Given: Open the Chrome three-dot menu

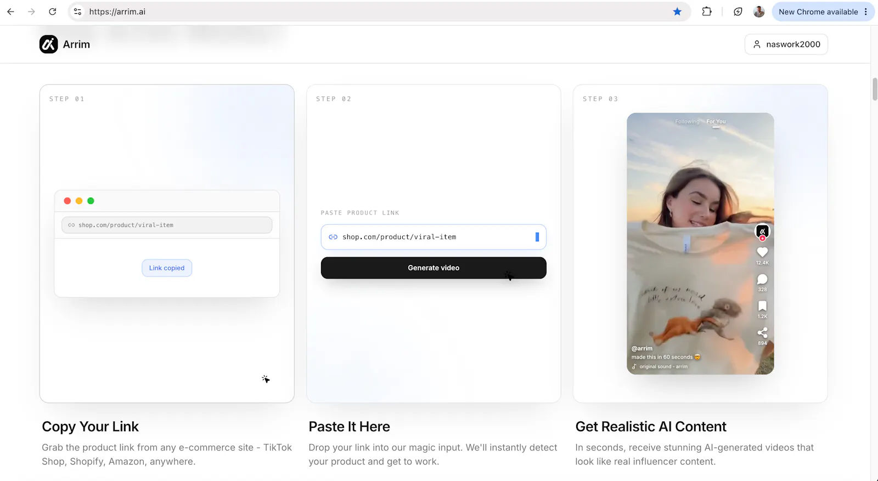Looking at the screenshot, I should (x=866, y=12).
